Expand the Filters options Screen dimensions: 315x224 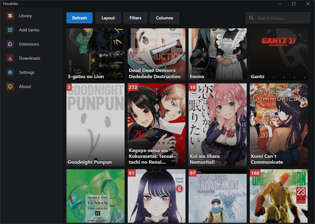(x=135, y=18)
